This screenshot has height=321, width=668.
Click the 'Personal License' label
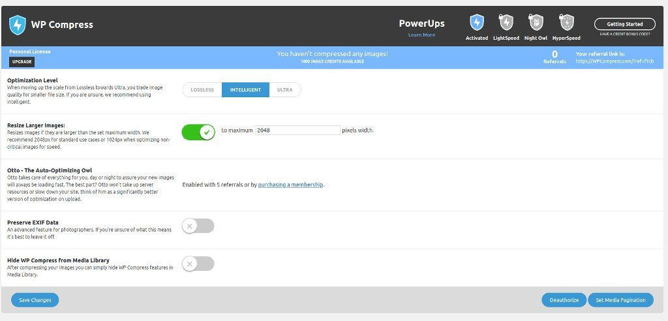coord(30,52)
